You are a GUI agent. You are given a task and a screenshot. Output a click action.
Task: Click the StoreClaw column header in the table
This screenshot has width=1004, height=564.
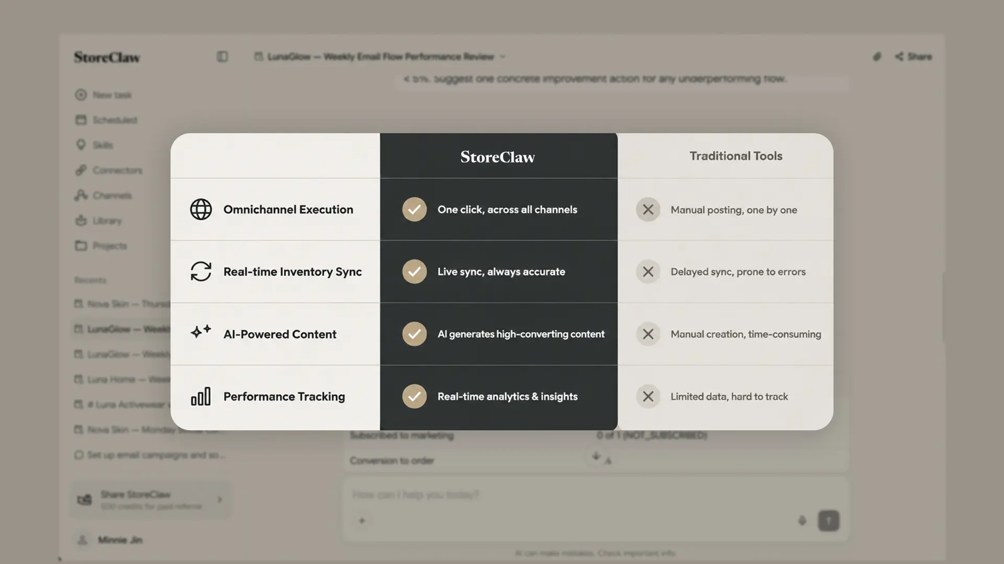498,157
